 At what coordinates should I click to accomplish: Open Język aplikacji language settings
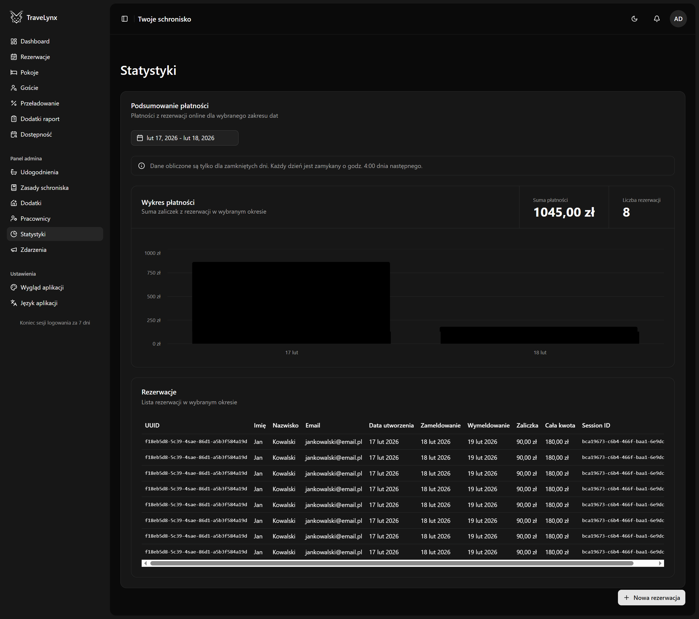pos(39,303)
